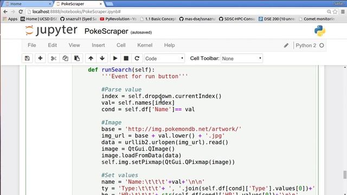Paste cells below icon
Viewport: 347px width, 195px height.
tap(77, 58)
